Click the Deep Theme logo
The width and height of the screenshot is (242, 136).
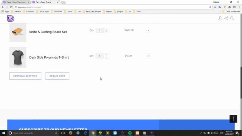tap(11, 19)
